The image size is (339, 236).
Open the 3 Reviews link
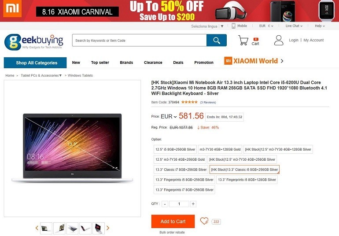coord(208,102)
